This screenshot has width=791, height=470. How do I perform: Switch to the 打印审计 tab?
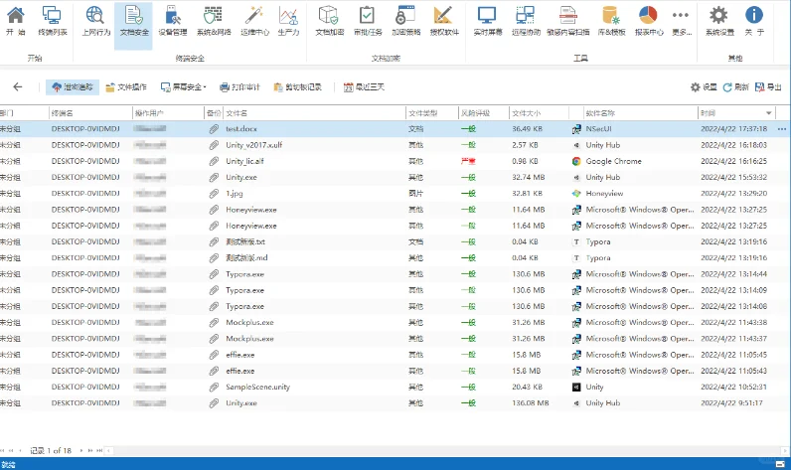pos(239,87)
